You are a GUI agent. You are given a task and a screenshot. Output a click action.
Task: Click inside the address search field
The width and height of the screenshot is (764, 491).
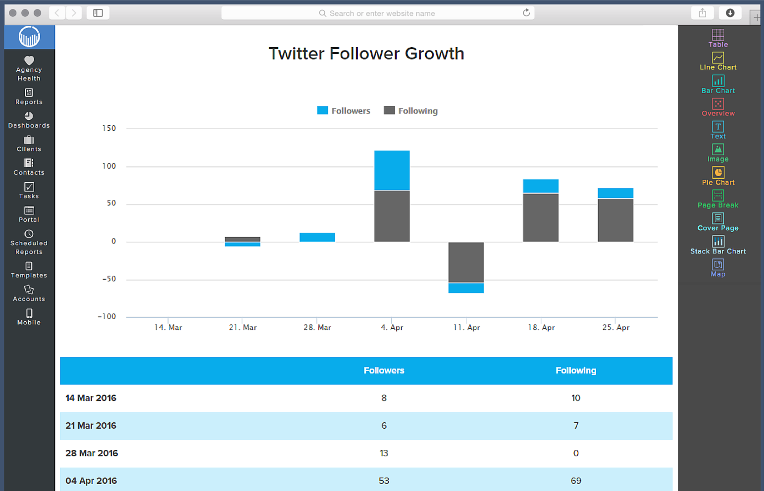coord(377,13)
